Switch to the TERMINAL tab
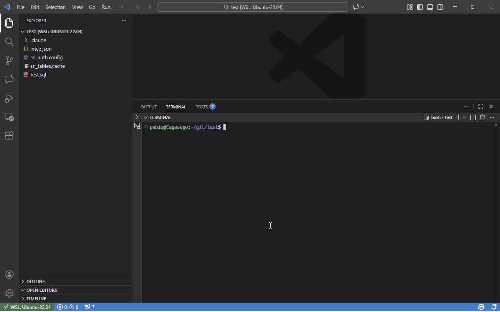The height and width of the screenshot is (312, 500). point(176,107)
